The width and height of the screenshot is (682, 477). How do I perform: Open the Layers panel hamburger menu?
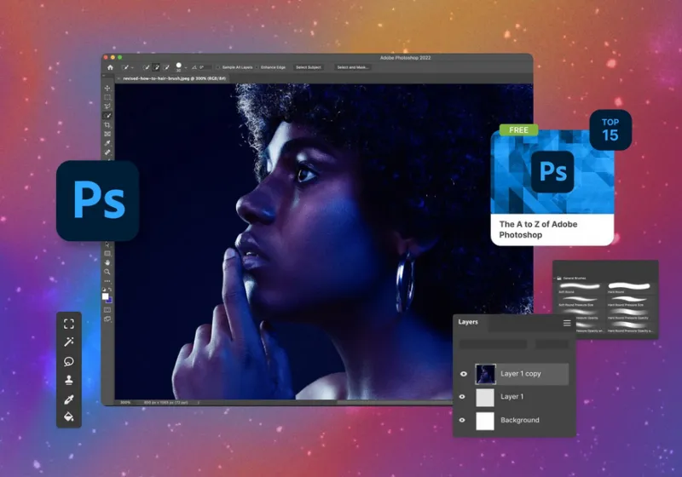tap(567, 323)
